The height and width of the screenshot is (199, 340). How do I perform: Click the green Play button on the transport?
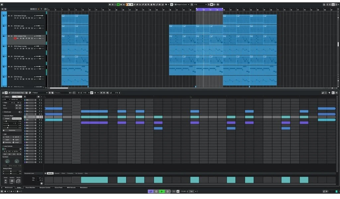[x=162, y=191]
